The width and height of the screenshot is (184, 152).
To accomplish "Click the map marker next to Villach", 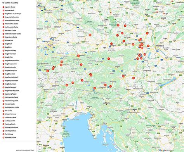I will [x=95, y=88].
